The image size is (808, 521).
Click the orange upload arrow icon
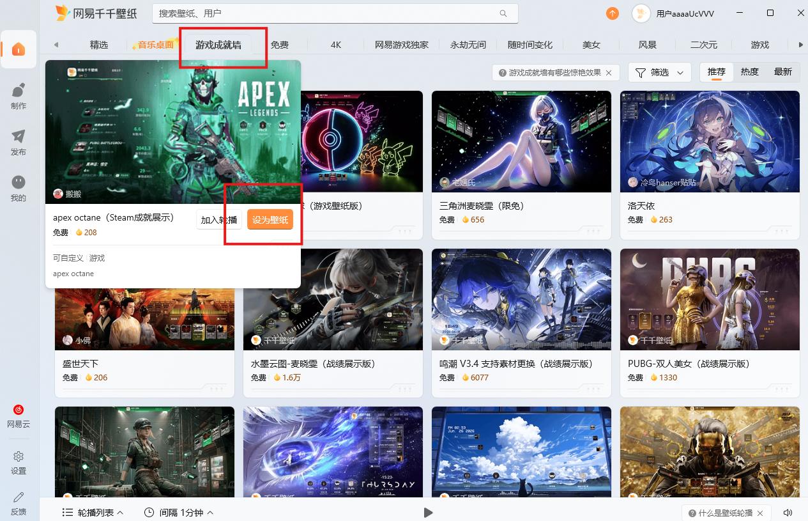[612, 13]
